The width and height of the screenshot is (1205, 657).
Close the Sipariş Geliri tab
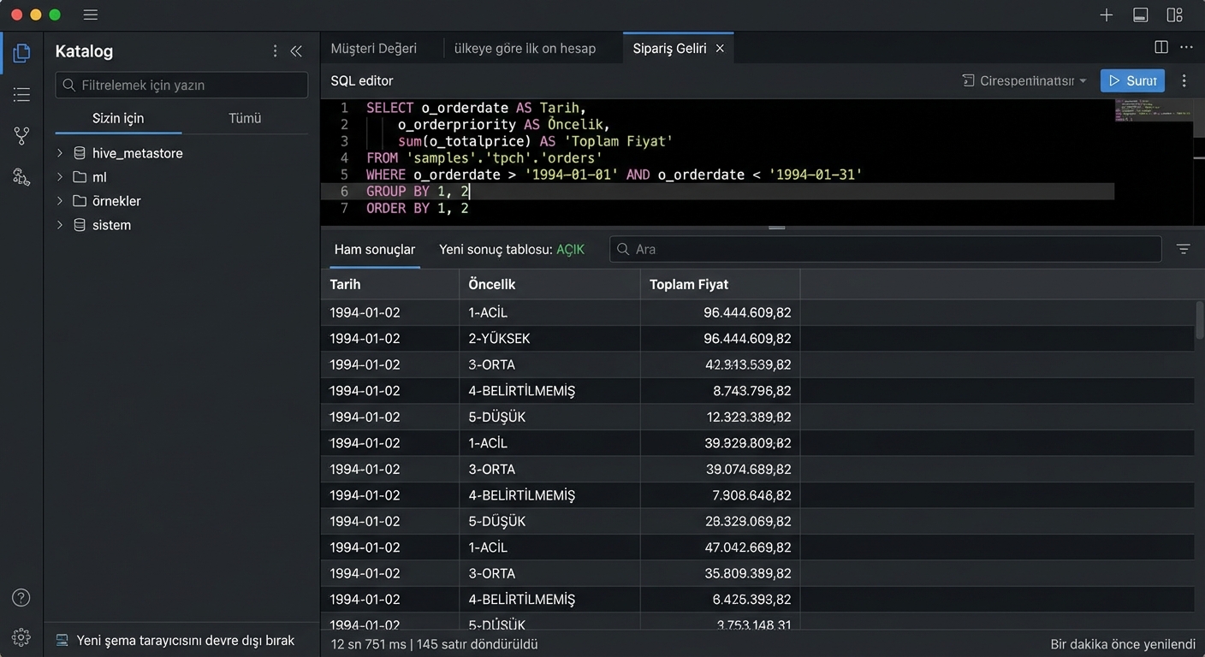(720, 48)
